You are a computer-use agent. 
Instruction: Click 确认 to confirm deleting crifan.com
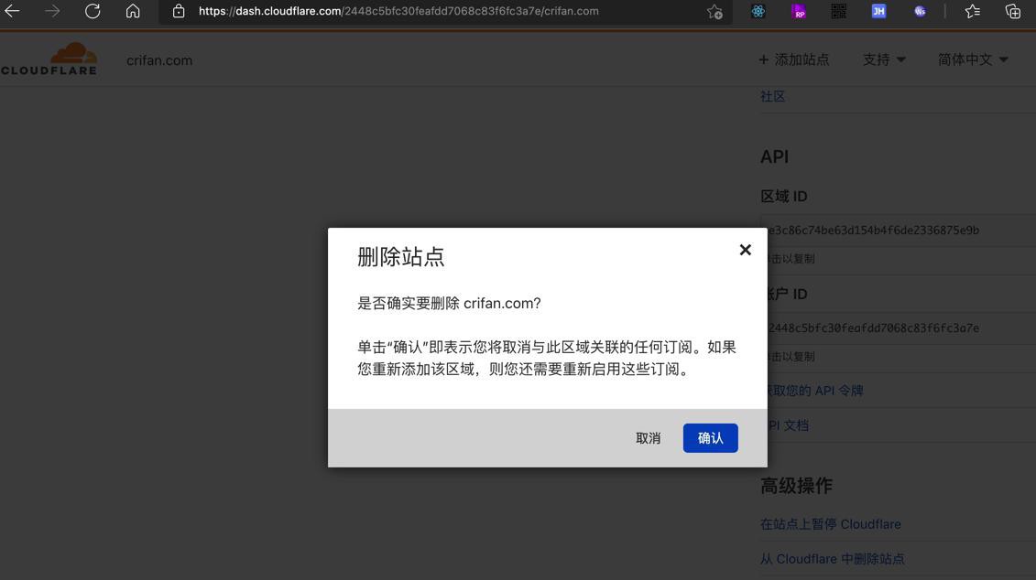click(x=710, y=438)
